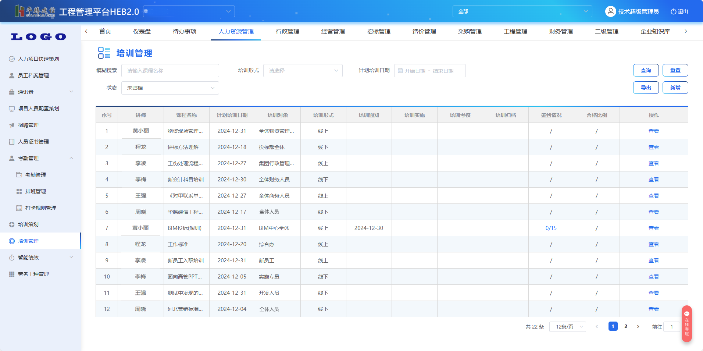Click the 导出 button
Screen dimensions: 703x351
pyautogui.click(x=646, y=88)
